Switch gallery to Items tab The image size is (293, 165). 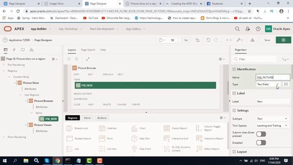tap(87, 118)
